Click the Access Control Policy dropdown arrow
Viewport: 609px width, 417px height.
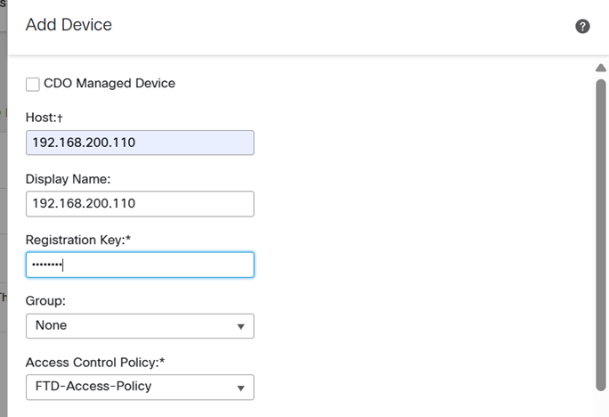240,388
